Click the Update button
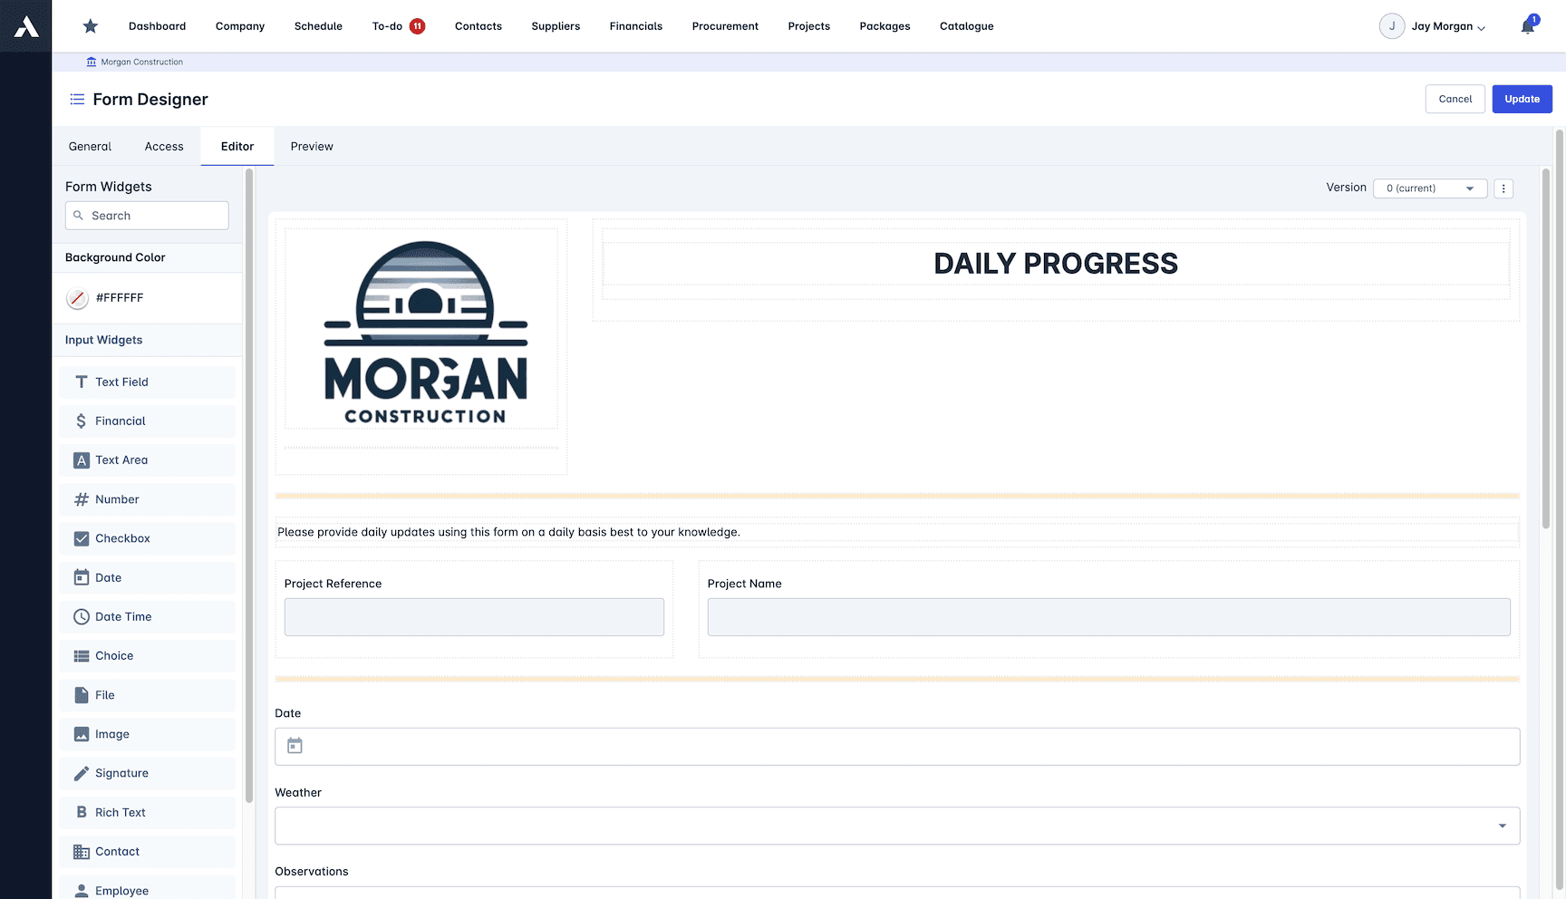The image size is (1566, 899). pyautogui.click(x=1522, y=99)
